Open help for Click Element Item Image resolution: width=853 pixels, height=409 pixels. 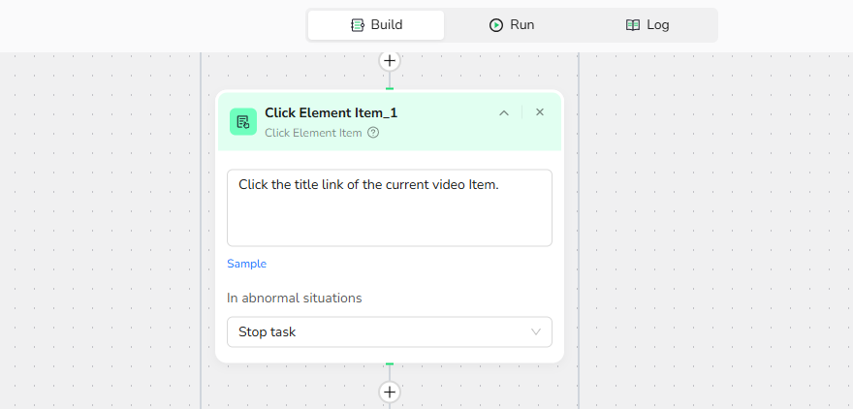click(373, 133)
